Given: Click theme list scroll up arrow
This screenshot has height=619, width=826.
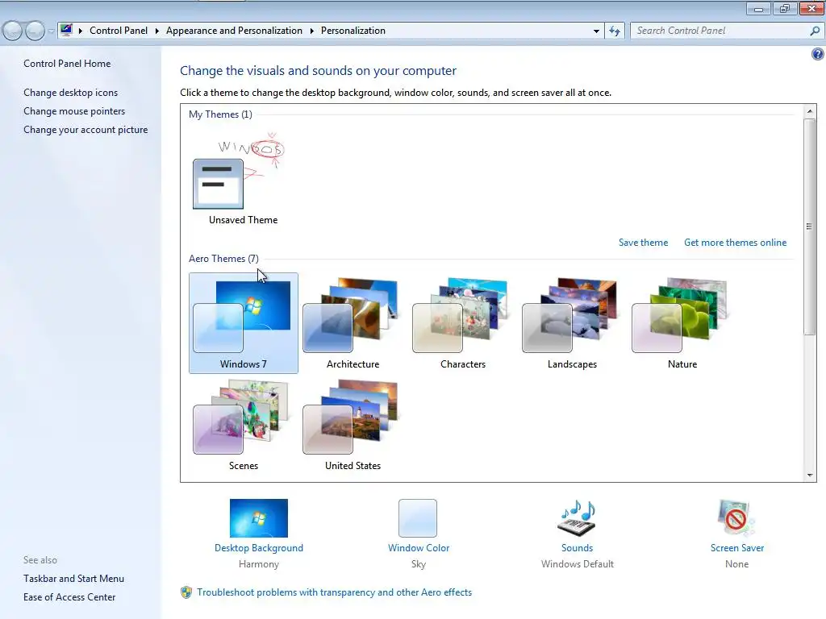Looking at the screenshot, I should (810, 111).
